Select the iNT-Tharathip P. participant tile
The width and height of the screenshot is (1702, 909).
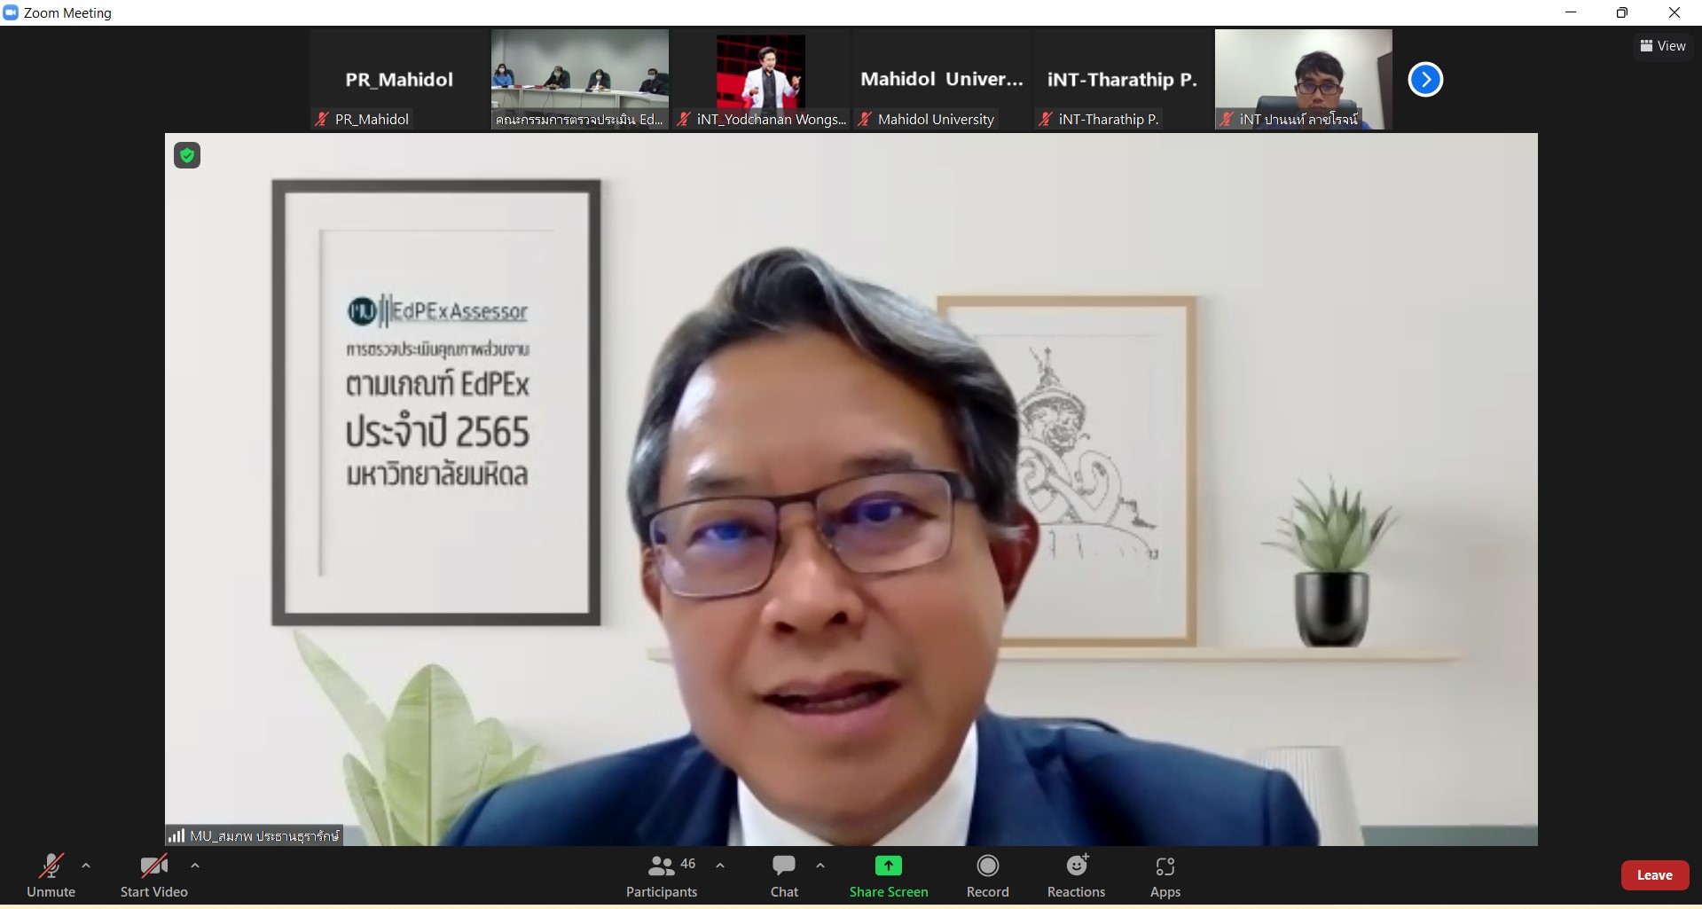point(1122,80)
